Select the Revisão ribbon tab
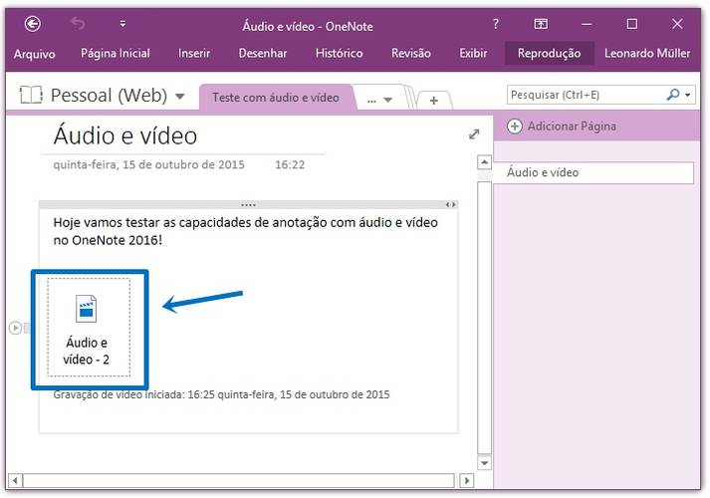The image size is (710, 498). pyautogui.click(x=410, y=53)
